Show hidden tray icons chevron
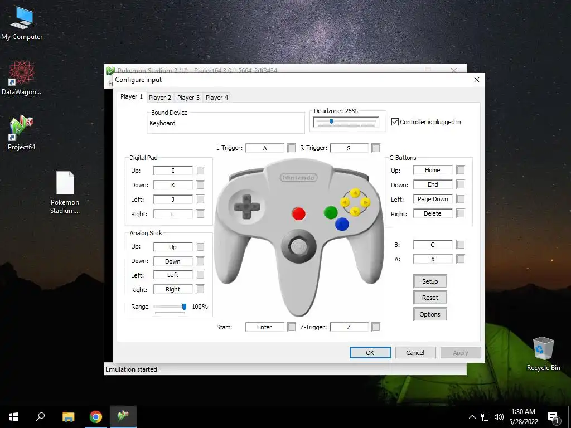Viewport: 571px width, 428px height. coord(472,417)
